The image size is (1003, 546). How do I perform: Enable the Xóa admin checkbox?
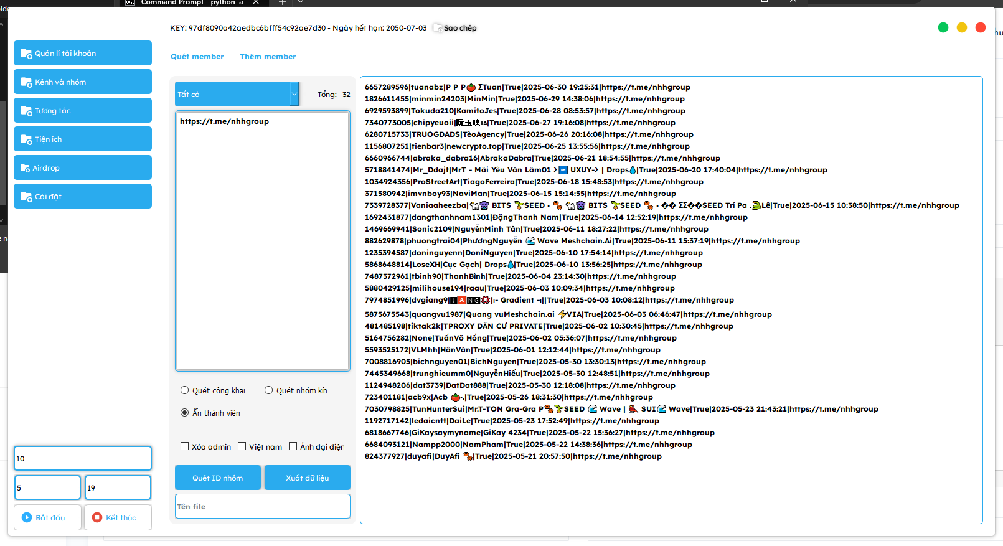coord(185,446)
